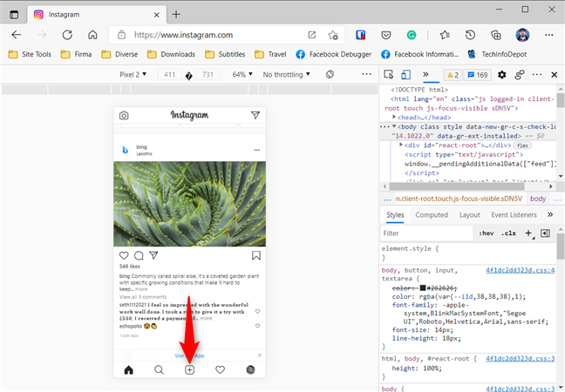Open the activity heart icon in bottom bar
Viewport: 565px width, 392px height.
pyautogui.click(x=221, y=369)
